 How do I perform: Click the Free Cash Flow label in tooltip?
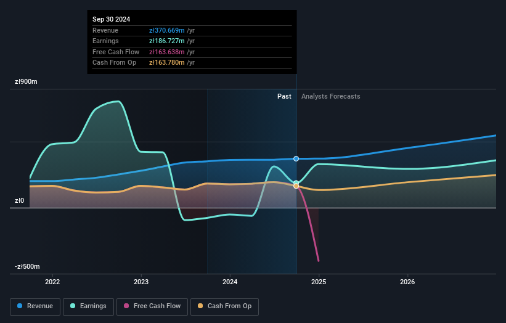click(x=116, y=52)
